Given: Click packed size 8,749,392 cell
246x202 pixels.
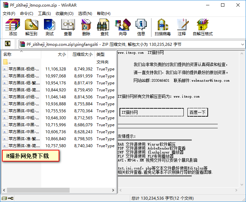Looking at the screenshot, I should coord(83,69).
